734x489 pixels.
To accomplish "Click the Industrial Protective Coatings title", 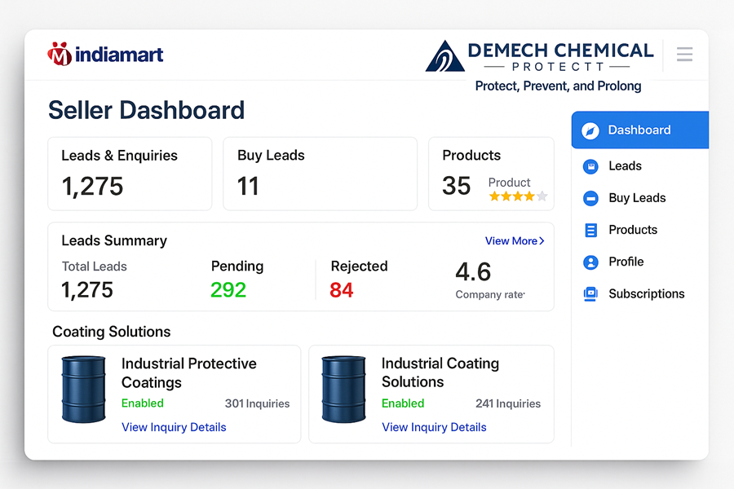I will [x=188, y=373].
